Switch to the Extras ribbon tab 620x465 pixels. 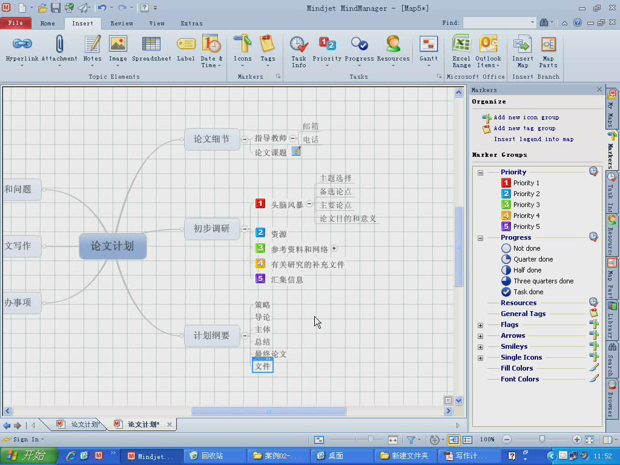pyautogui.click(x=192, y=24)
